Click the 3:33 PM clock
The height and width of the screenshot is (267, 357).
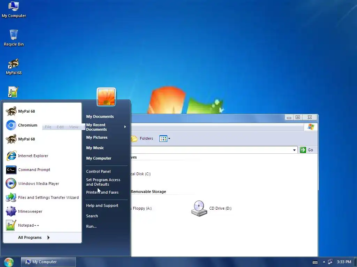click(344, 262)
